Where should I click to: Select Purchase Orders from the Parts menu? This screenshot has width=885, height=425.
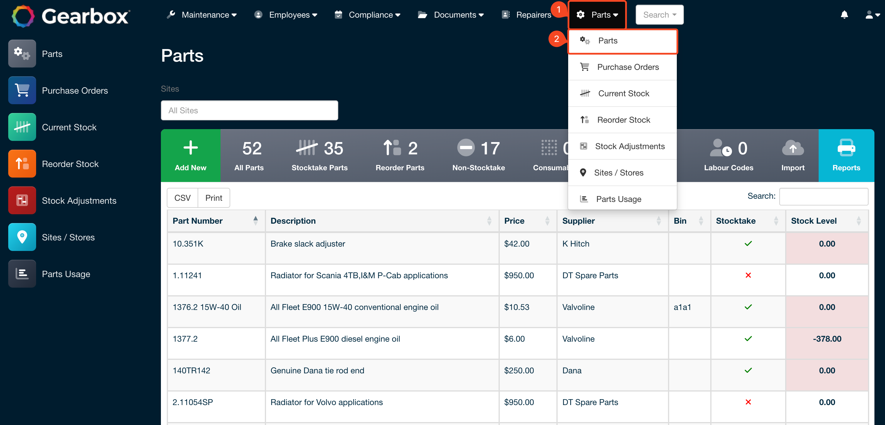[x=628, y=67]
